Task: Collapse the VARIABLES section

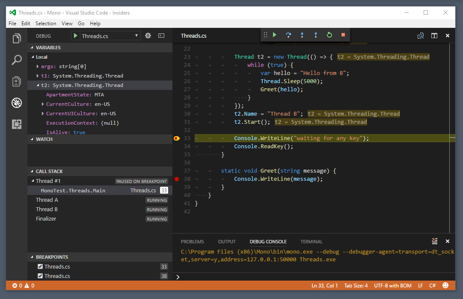Action: pos(32,47)
